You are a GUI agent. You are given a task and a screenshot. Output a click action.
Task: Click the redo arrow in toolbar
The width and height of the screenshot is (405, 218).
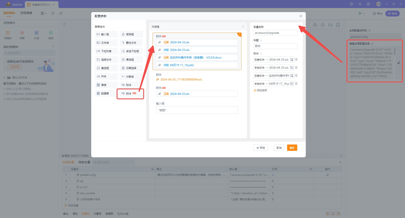coord(61,13)
